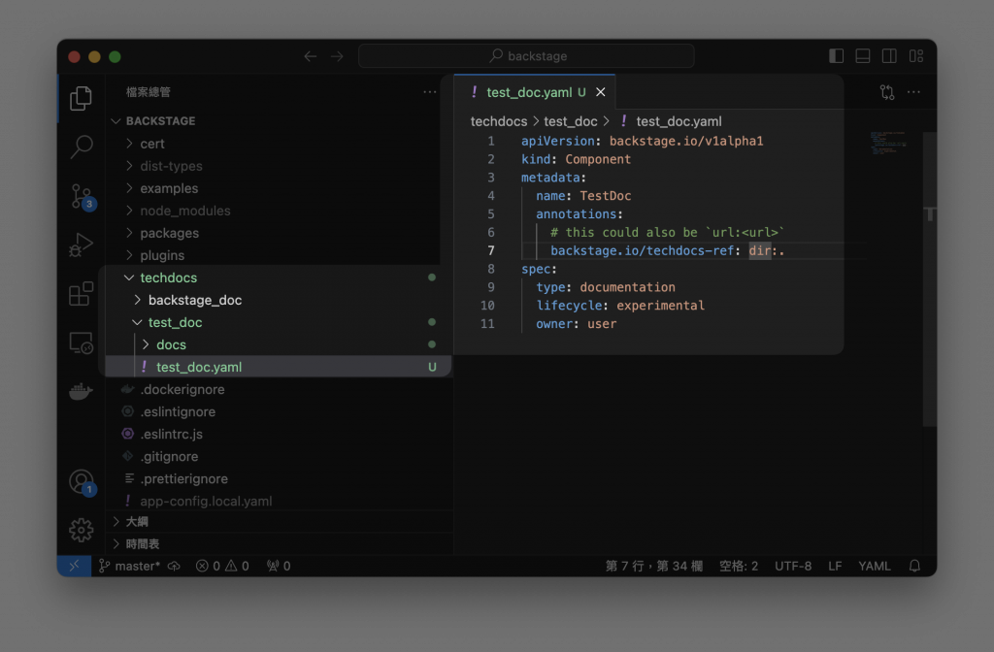The width and height of the screenshot is (994, 652).
Task: Open the .eslintrc.js file
Action: tap(279, 434)
